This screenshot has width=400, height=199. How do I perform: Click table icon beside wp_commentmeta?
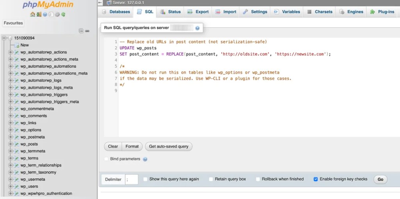pyautogui.click(x=17, y=109)
